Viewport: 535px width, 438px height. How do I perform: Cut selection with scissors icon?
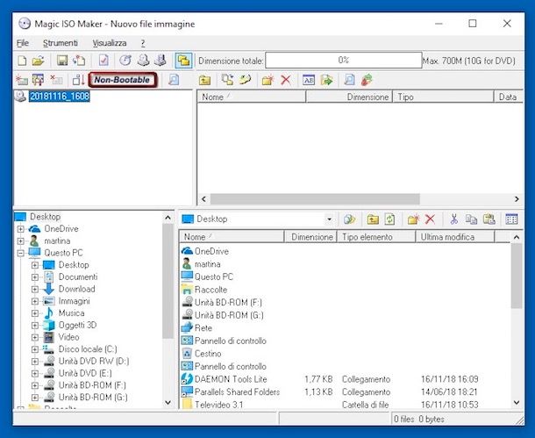(x=453, y=219)
